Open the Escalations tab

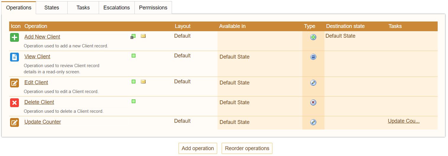(x=116, y=8)
